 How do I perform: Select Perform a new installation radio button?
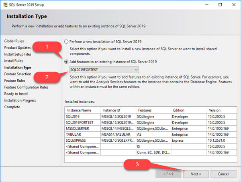[66, 41]
